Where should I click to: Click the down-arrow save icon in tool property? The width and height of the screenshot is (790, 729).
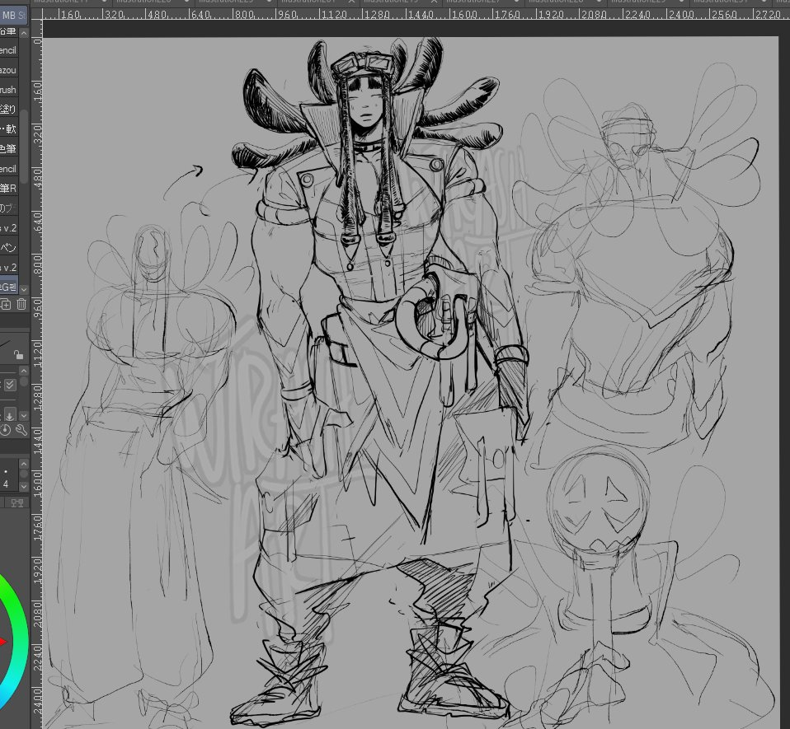(x=11, y=414)
